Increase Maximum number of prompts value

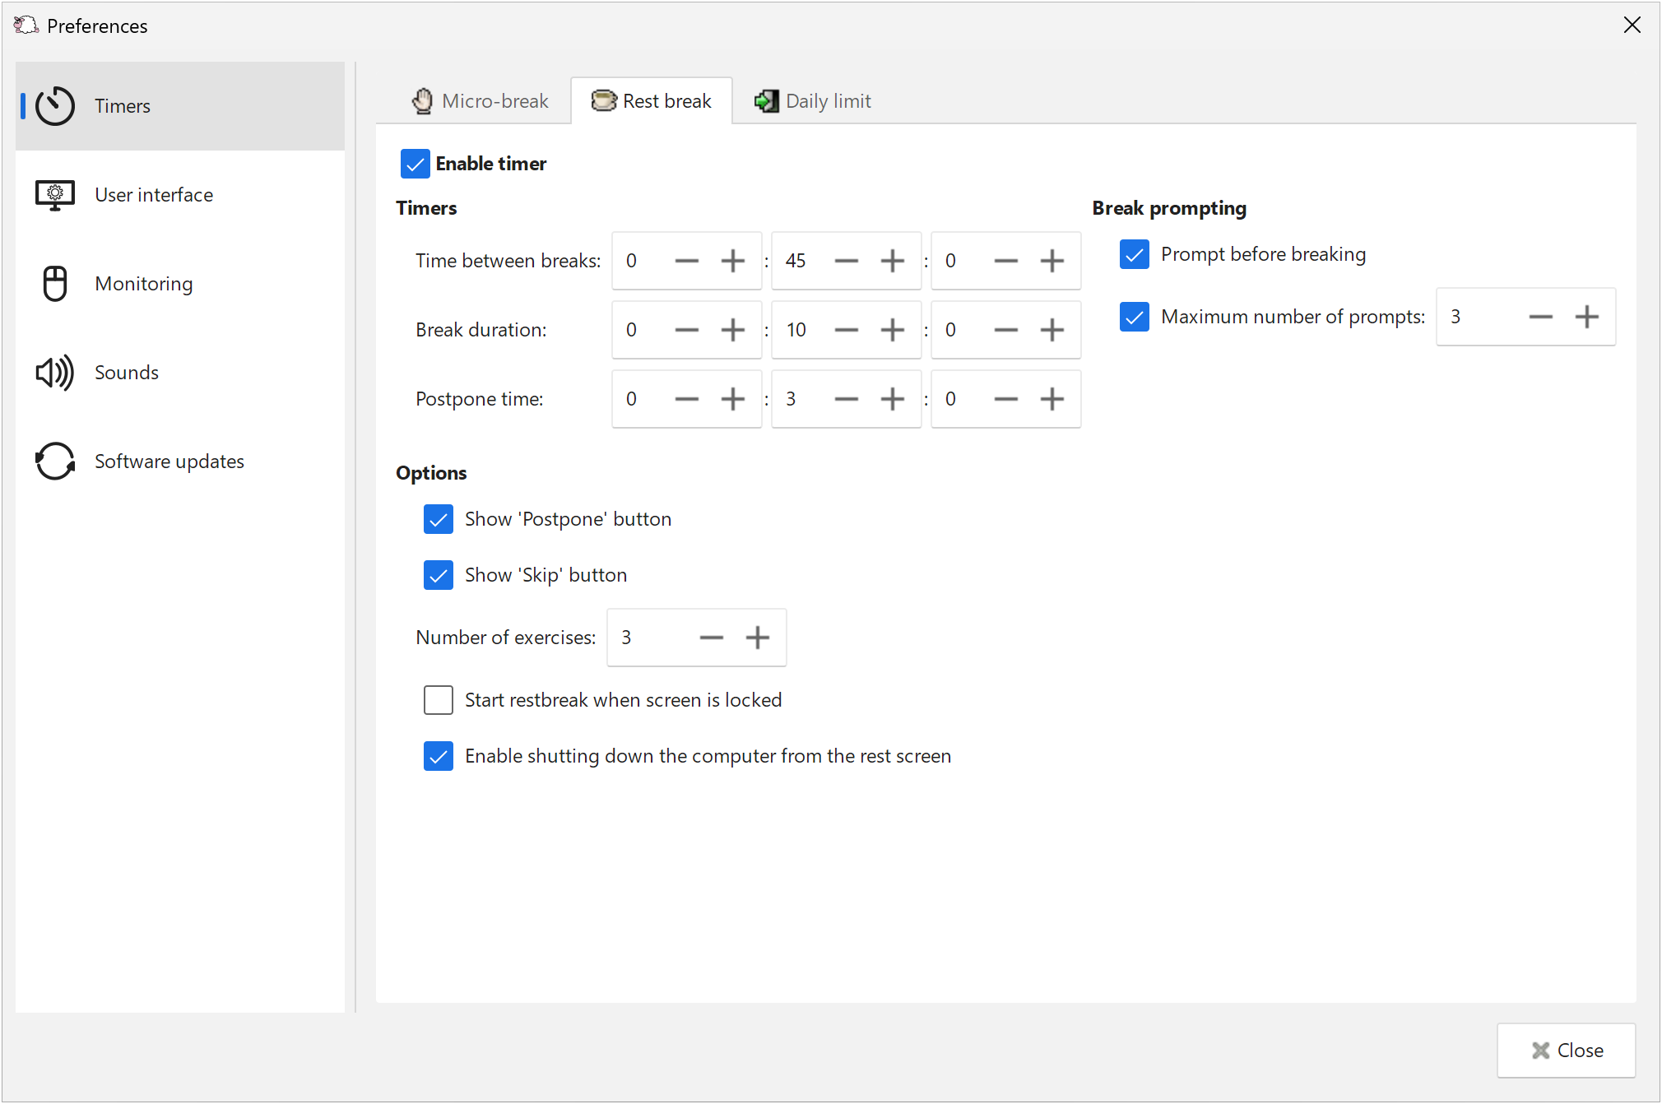(x=1587, y=317)
